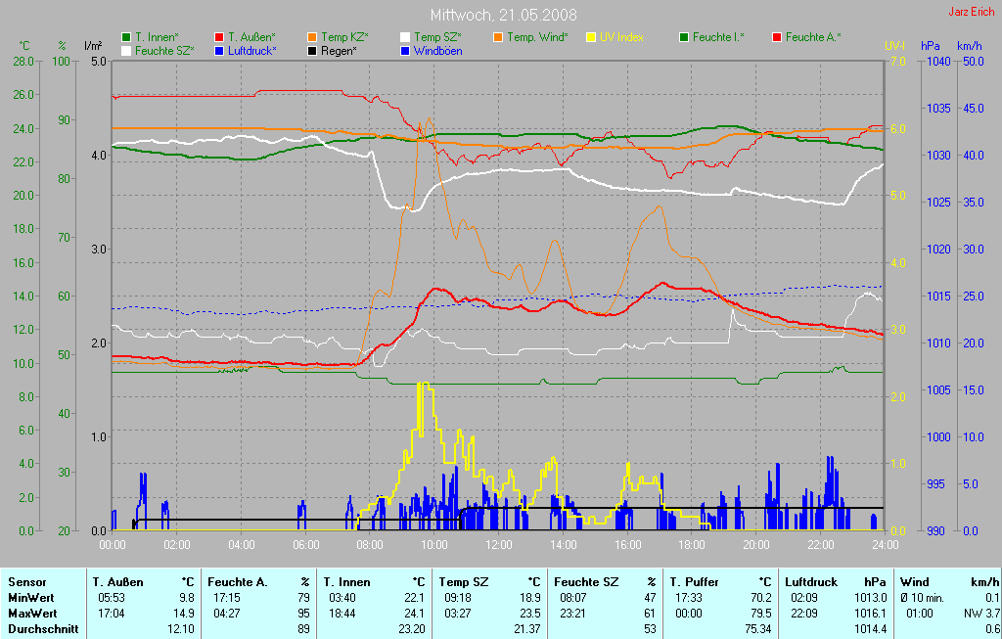
Task: Click the hPa axis unit label
Action: [x=930, y=46]
